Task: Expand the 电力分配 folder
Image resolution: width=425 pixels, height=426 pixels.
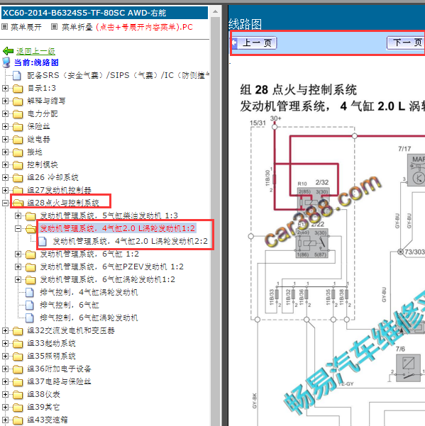Action: click(5, 113)
